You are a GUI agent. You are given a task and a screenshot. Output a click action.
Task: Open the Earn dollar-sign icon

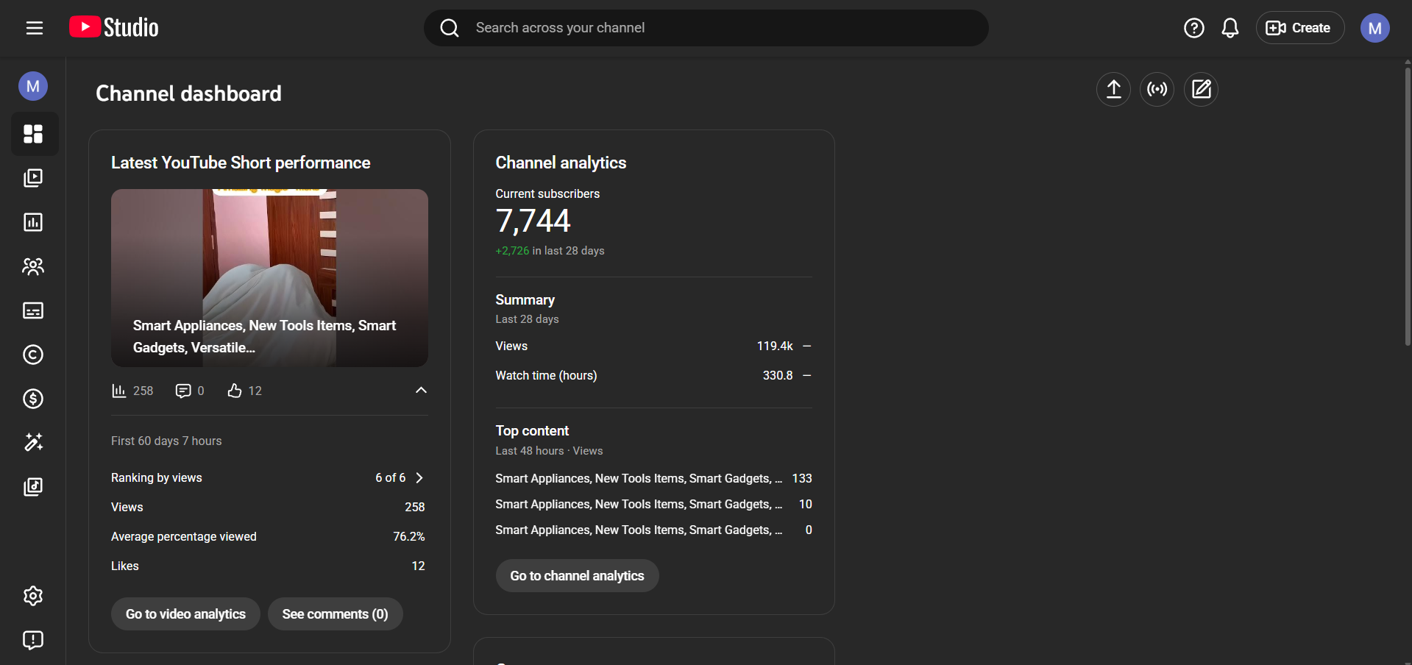[x=33, y=399]
